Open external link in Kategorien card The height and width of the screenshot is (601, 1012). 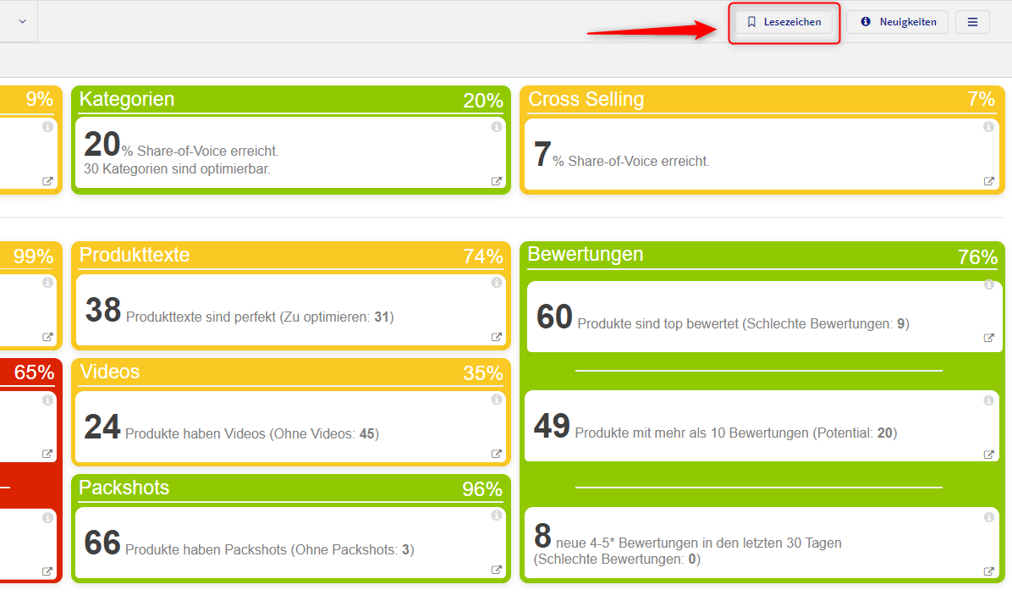click(497, 181)
